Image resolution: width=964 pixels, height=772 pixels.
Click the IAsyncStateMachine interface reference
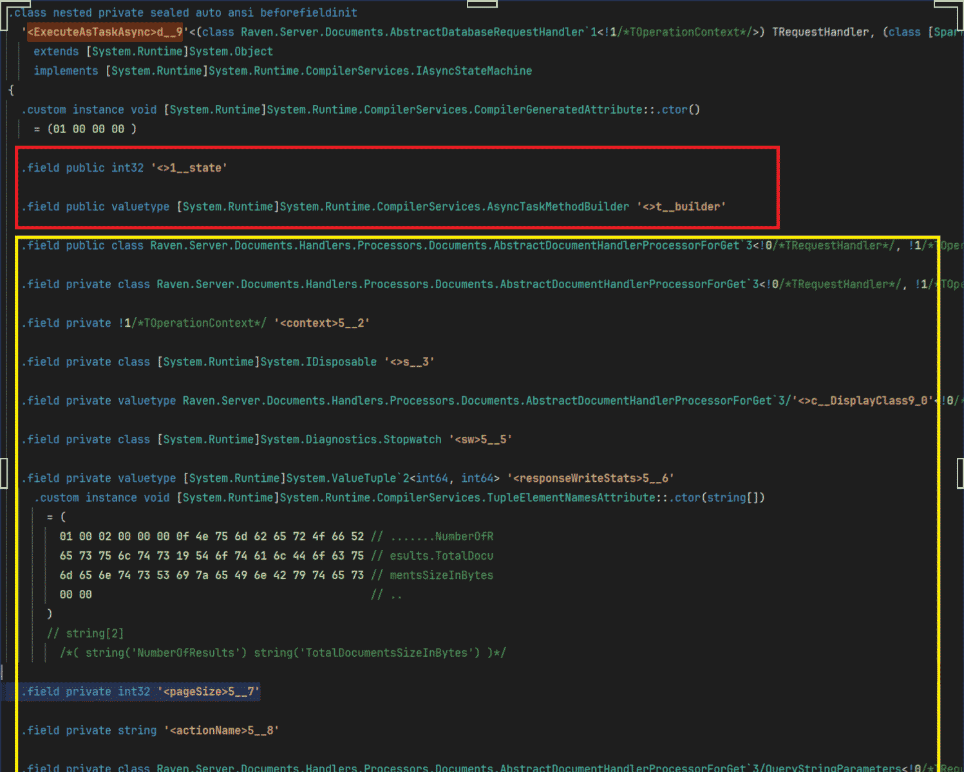click(473, 71)
